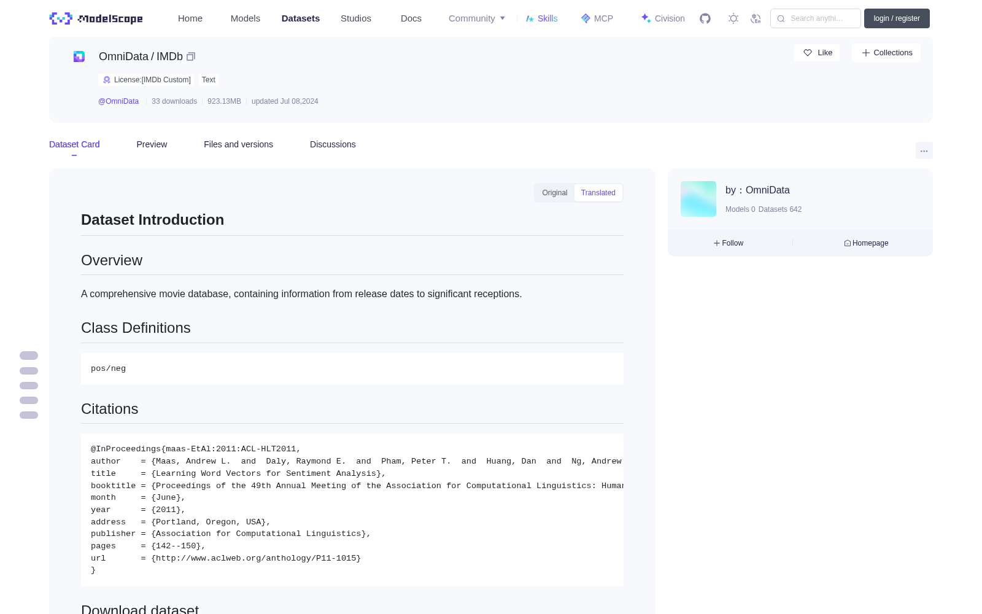Click the heart icon in Like
This screenshot has height=614, width=982.
[808, 53]
